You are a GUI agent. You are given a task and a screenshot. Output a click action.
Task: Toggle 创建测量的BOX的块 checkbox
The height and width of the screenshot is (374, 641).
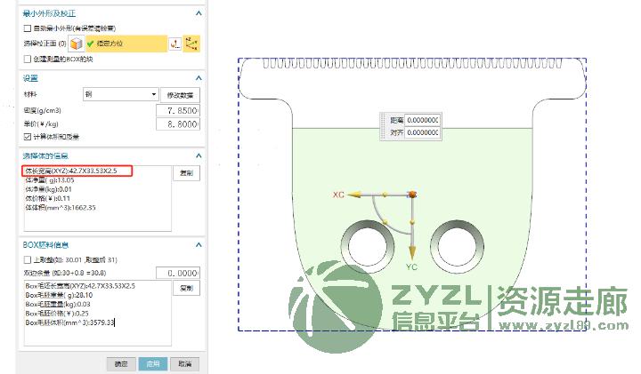tap(27, 60)
